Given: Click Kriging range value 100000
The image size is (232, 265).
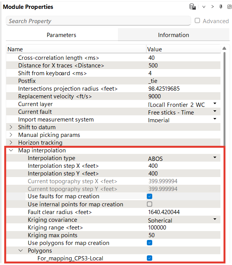Looking at the screenshot, I should [157, 228].
